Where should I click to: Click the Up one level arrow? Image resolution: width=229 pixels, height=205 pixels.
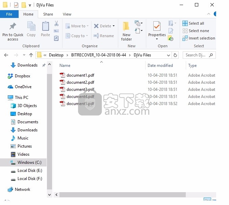(x=31, y=55)
